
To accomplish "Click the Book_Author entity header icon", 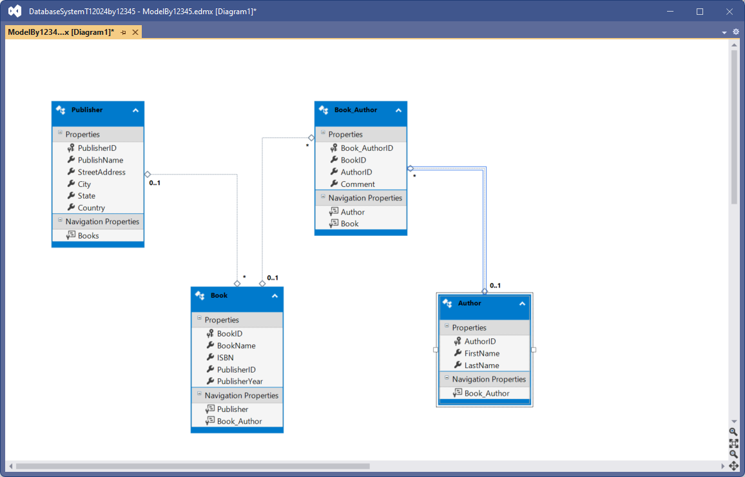I will [324, 110].
